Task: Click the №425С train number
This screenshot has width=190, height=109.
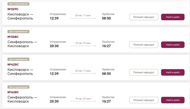Action: click(13, 64)
